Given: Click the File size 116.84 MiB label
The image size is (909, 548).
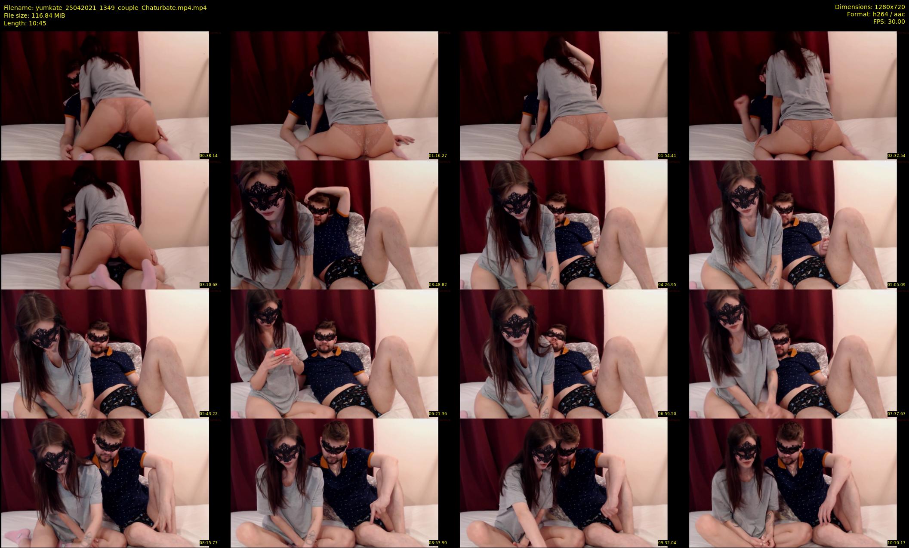Looking at the screenshot, I should tap(34, 15).
